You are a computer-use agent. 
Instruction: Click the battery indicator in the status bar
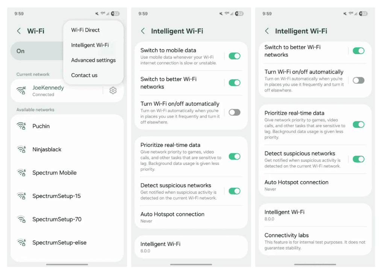click(115, 13)
